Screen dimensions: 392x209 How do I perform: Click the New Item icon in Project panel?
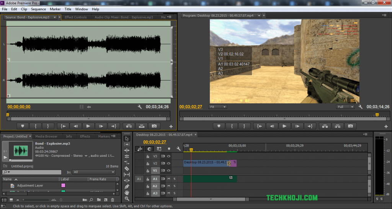click(x=106, y=200)
